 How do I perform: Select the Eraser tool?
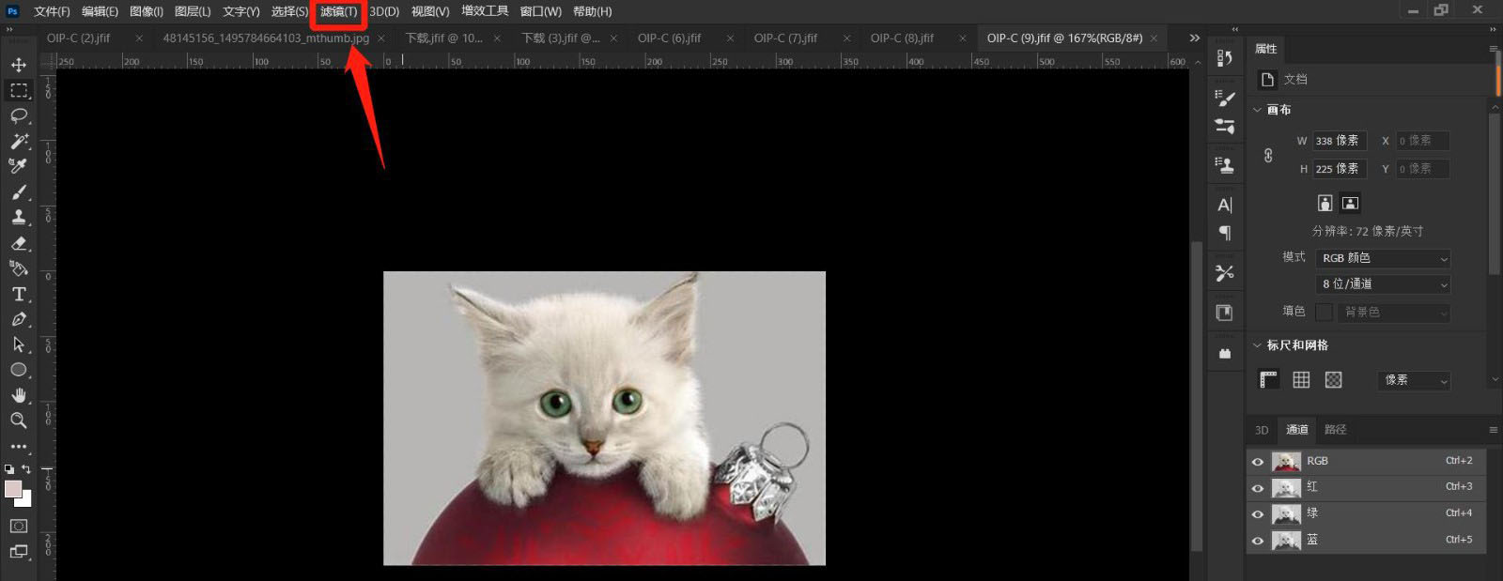[x=18, y=243]
